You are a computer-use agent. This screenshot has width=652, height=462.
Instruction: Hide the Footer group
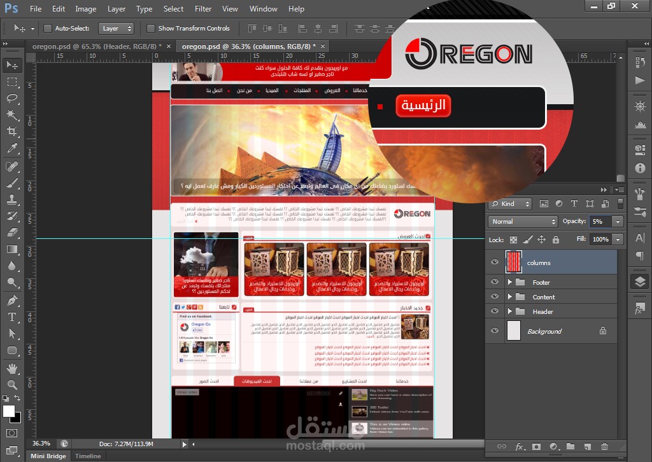494,282
